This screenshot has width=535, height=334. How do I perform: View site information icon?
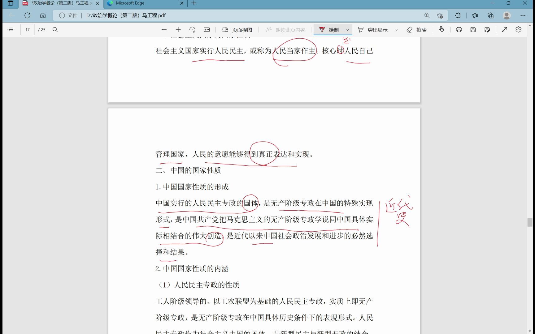pyautogui.click(x=62, y=15)
